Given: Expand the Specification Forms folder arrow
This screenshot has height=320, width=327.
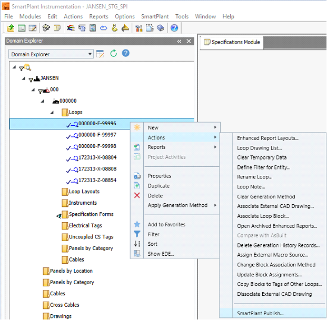Looking at the screenshot, I should (58, 215).
